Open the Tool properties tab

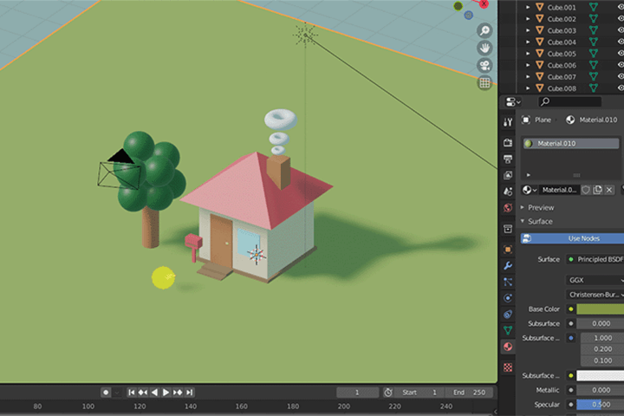coord(508,122)
